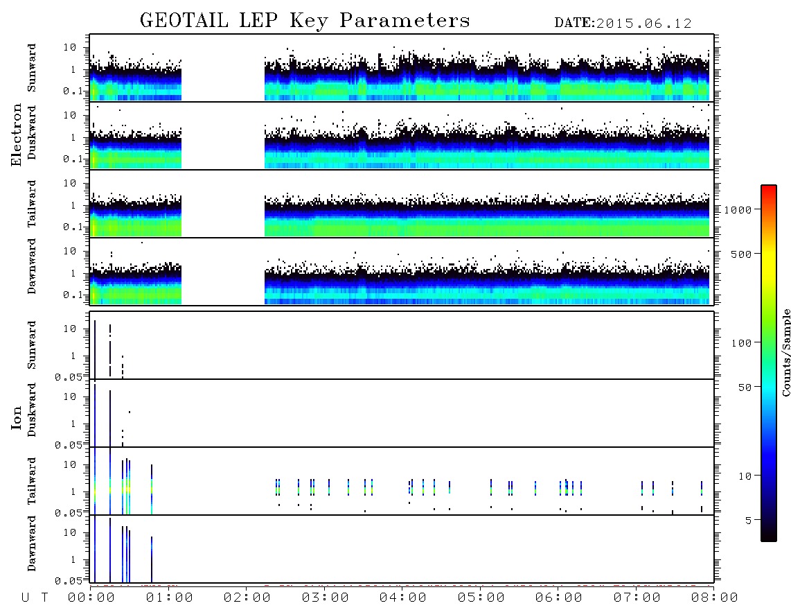Click the Ion "Sunward" panel label
The height and width of the screenshot is (610, 791).
point(32,345)
